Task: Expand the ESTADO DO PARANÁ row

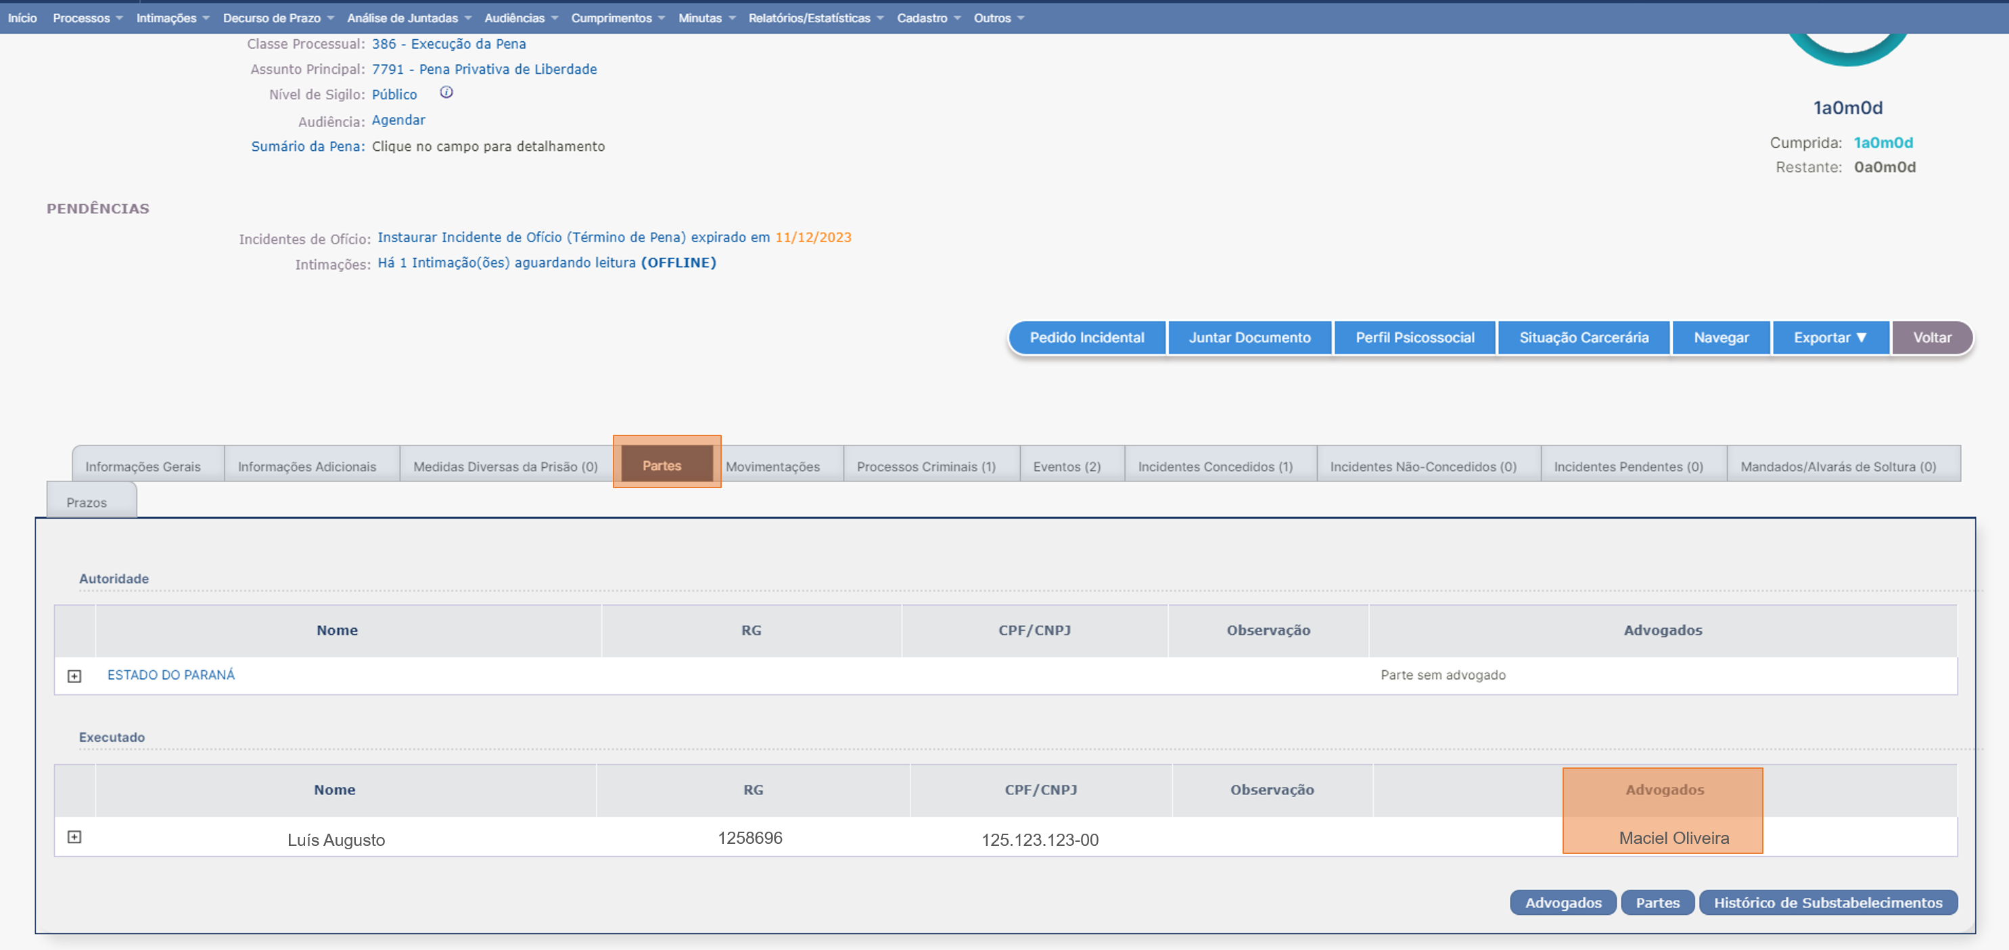Action: click(74, 675)
